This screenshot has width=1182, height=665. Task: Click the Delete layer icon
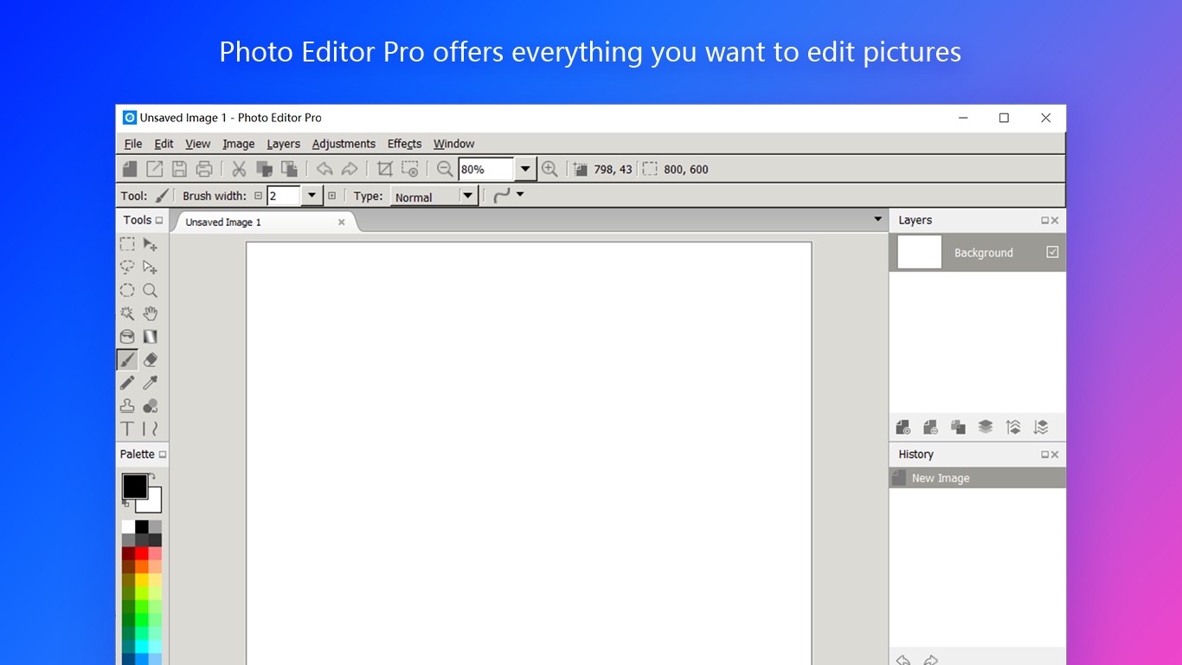(931, 427)
